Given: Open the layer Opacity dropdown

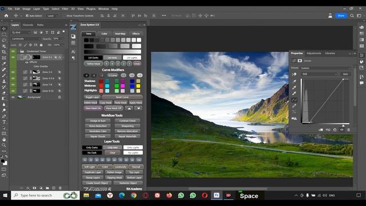Looking at the screenshot, I should click(x=62, y=39).
